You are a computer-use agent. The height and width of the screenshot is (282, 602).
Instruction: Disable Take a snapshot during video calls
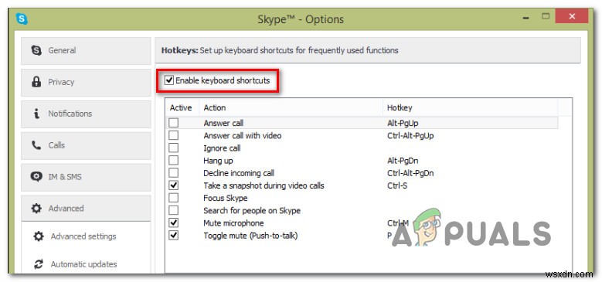coord(174,185)
